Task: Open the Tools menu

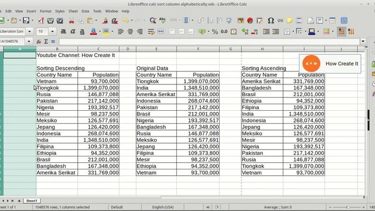Action: tap(97, 11)
